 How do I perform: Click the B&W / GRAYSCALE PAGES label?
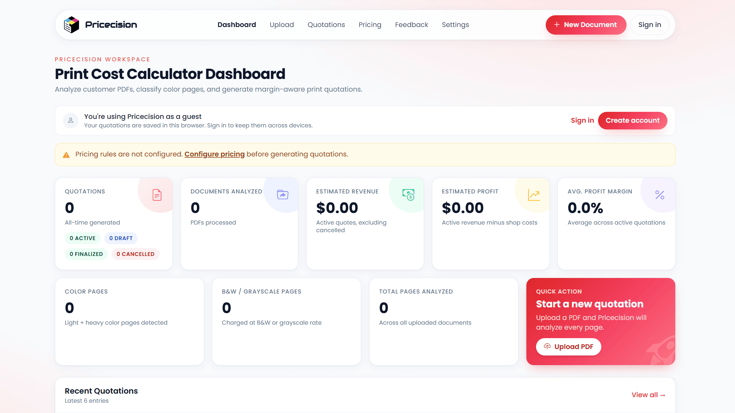(261, 291)
